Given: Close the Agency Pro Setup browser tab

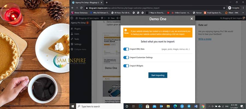Looking at the screenshot, I should click(x=102, y=2).
